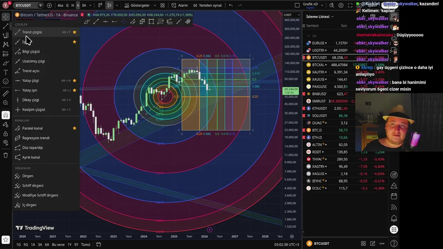Click the redo arrow
The width and height of the screenshot is (443, 249).
tap(240, 5)
